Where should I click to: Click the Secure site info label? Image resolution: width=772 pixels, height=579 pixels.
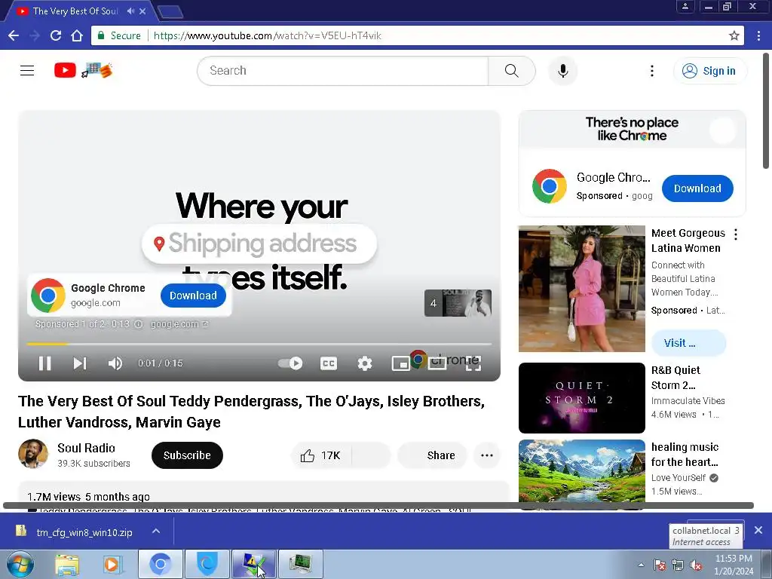[x=120, y=35]
